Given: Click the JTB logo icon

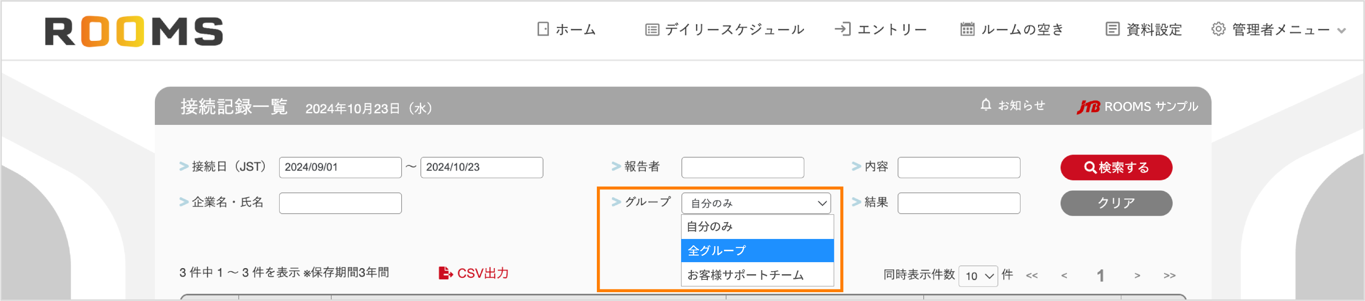Looking at the screenshot, I should (x=1088, y=107).
